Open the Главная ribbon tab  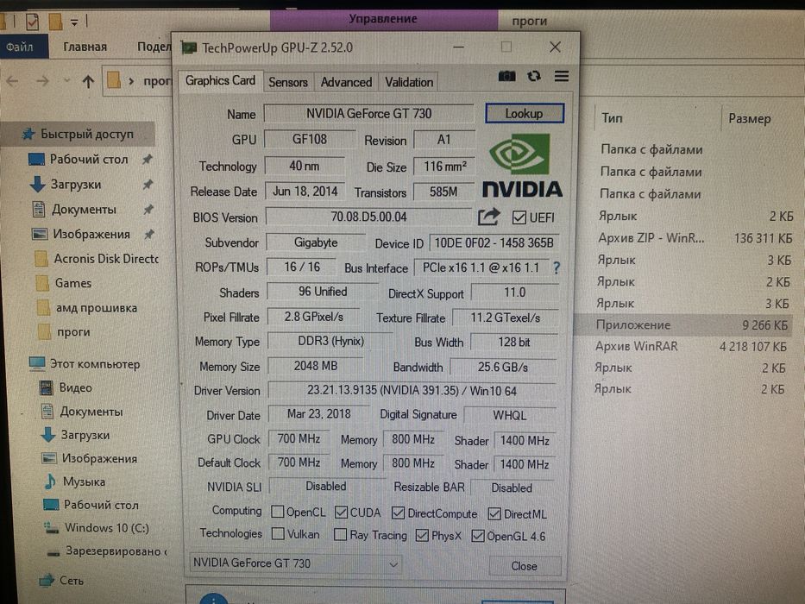(x=85, y=47)
